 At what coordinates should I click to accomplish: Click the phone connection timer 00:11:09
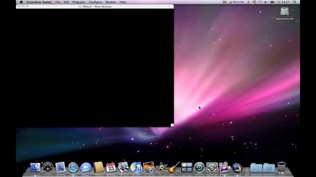click(237, 2)
